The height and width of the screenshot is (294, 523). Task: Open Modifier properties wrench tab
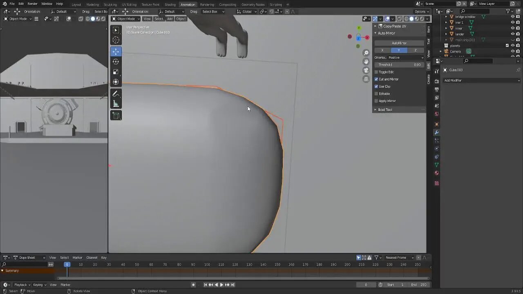pyautogui.click(x=437, y=132)
